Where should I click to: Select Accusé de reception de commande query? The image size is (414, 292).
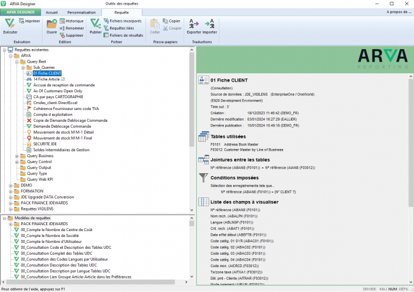pos(64,85)
